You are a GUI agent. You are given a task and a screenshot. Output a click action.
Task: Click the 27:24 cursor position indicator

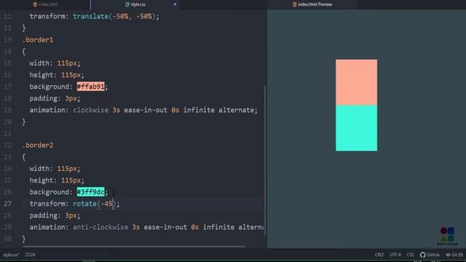coord(30,255)
